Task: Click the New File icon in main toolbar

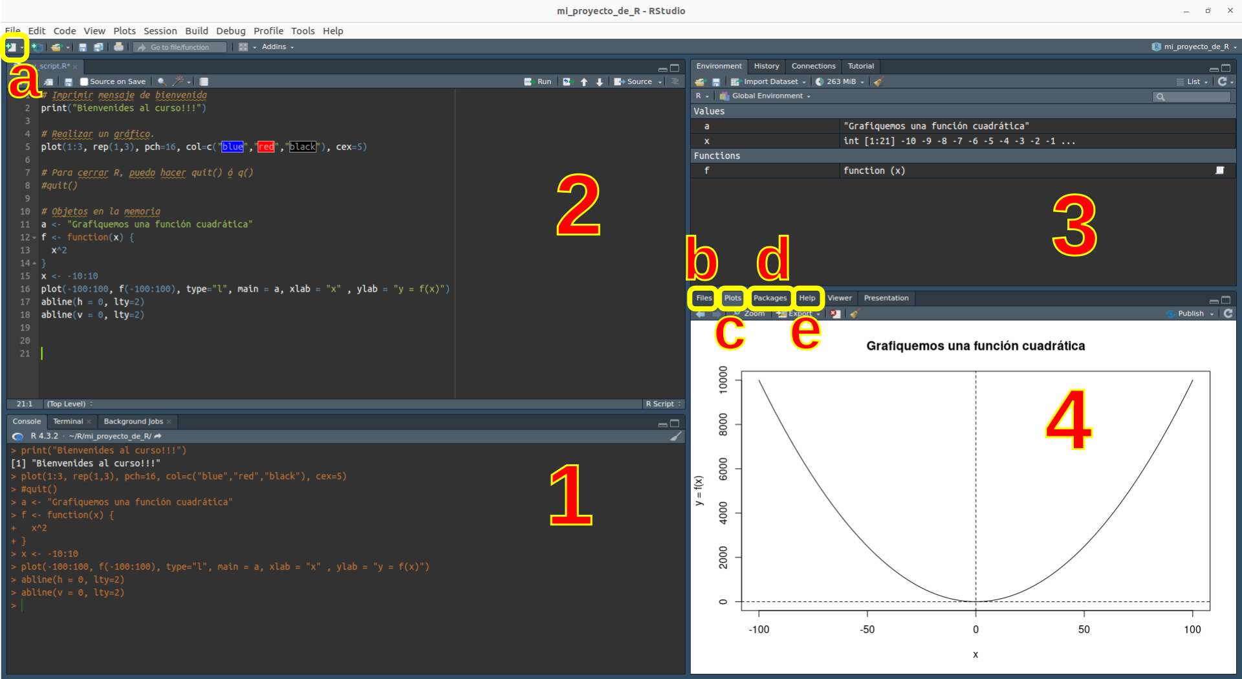Action: (x=11, y=47)
